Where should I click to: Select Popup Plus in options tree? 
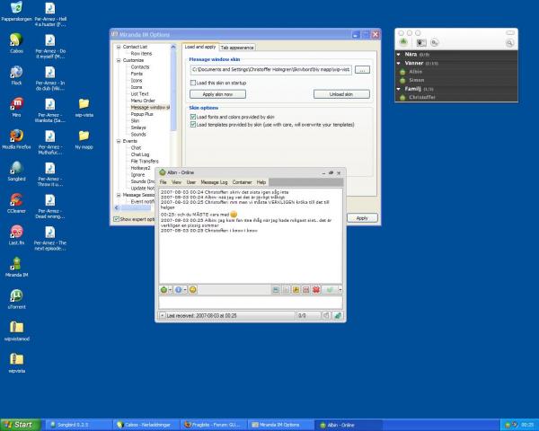tap(142, 114)
